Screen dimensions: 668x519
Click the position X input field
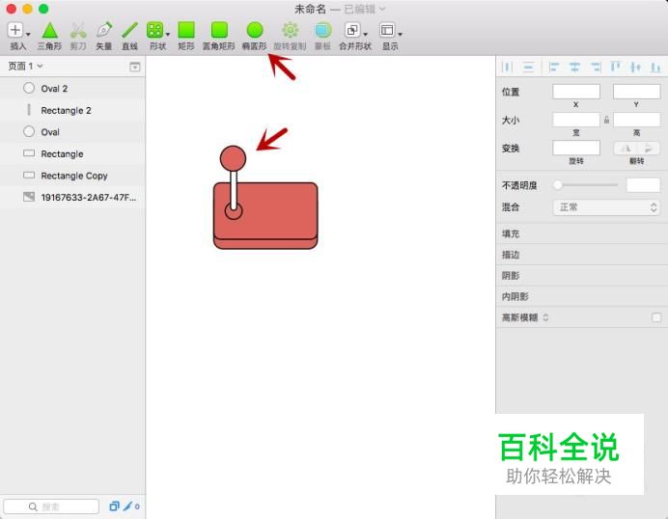point(576,92)
